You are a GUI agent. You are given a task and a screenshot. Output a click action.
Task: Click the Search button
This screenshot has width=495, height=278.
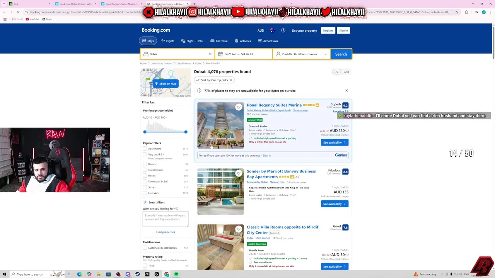(341, 54)
